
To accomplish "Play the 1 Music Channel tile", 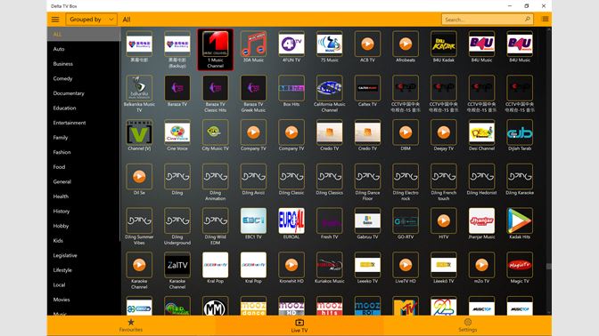I will [x=216, y=50].
